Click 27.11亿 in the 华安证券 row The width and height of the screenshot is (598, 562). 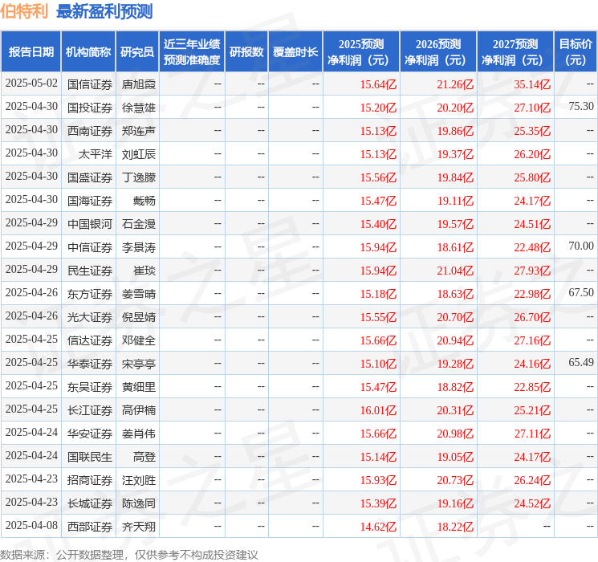click(x=532, y=434)
